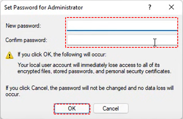The height and width of the screenshot is (119, 183).
Task: Confirm the password change with OK
Action: [x=72, y=109]
